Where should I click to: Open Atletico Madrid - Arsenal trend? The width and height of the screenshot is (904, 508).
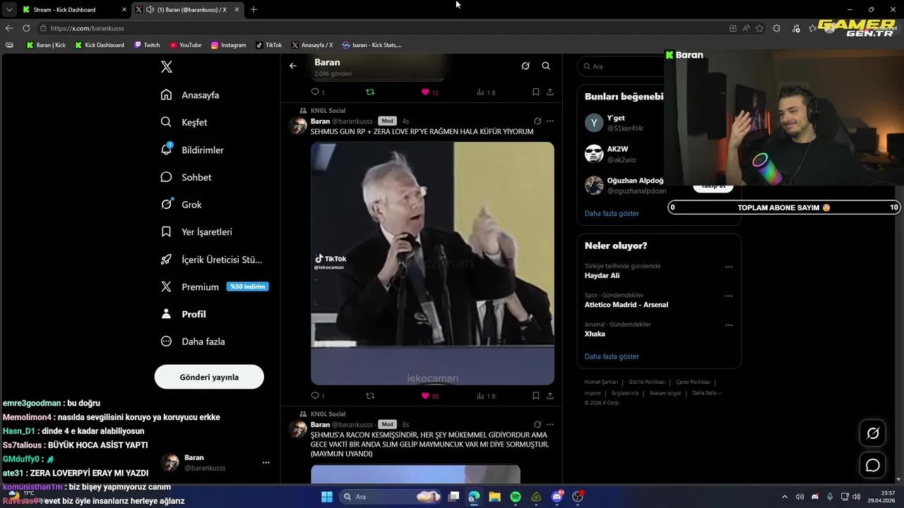[x=626, y=305]
